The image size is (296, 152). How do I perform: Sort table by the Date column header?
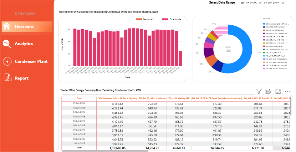[x=79, y=98]
